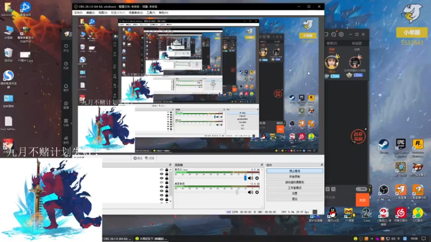The width and height of the screenshot is (431, 242).
Task: Select the 回收站 recycle bin icon
Action: coord(8,55)
